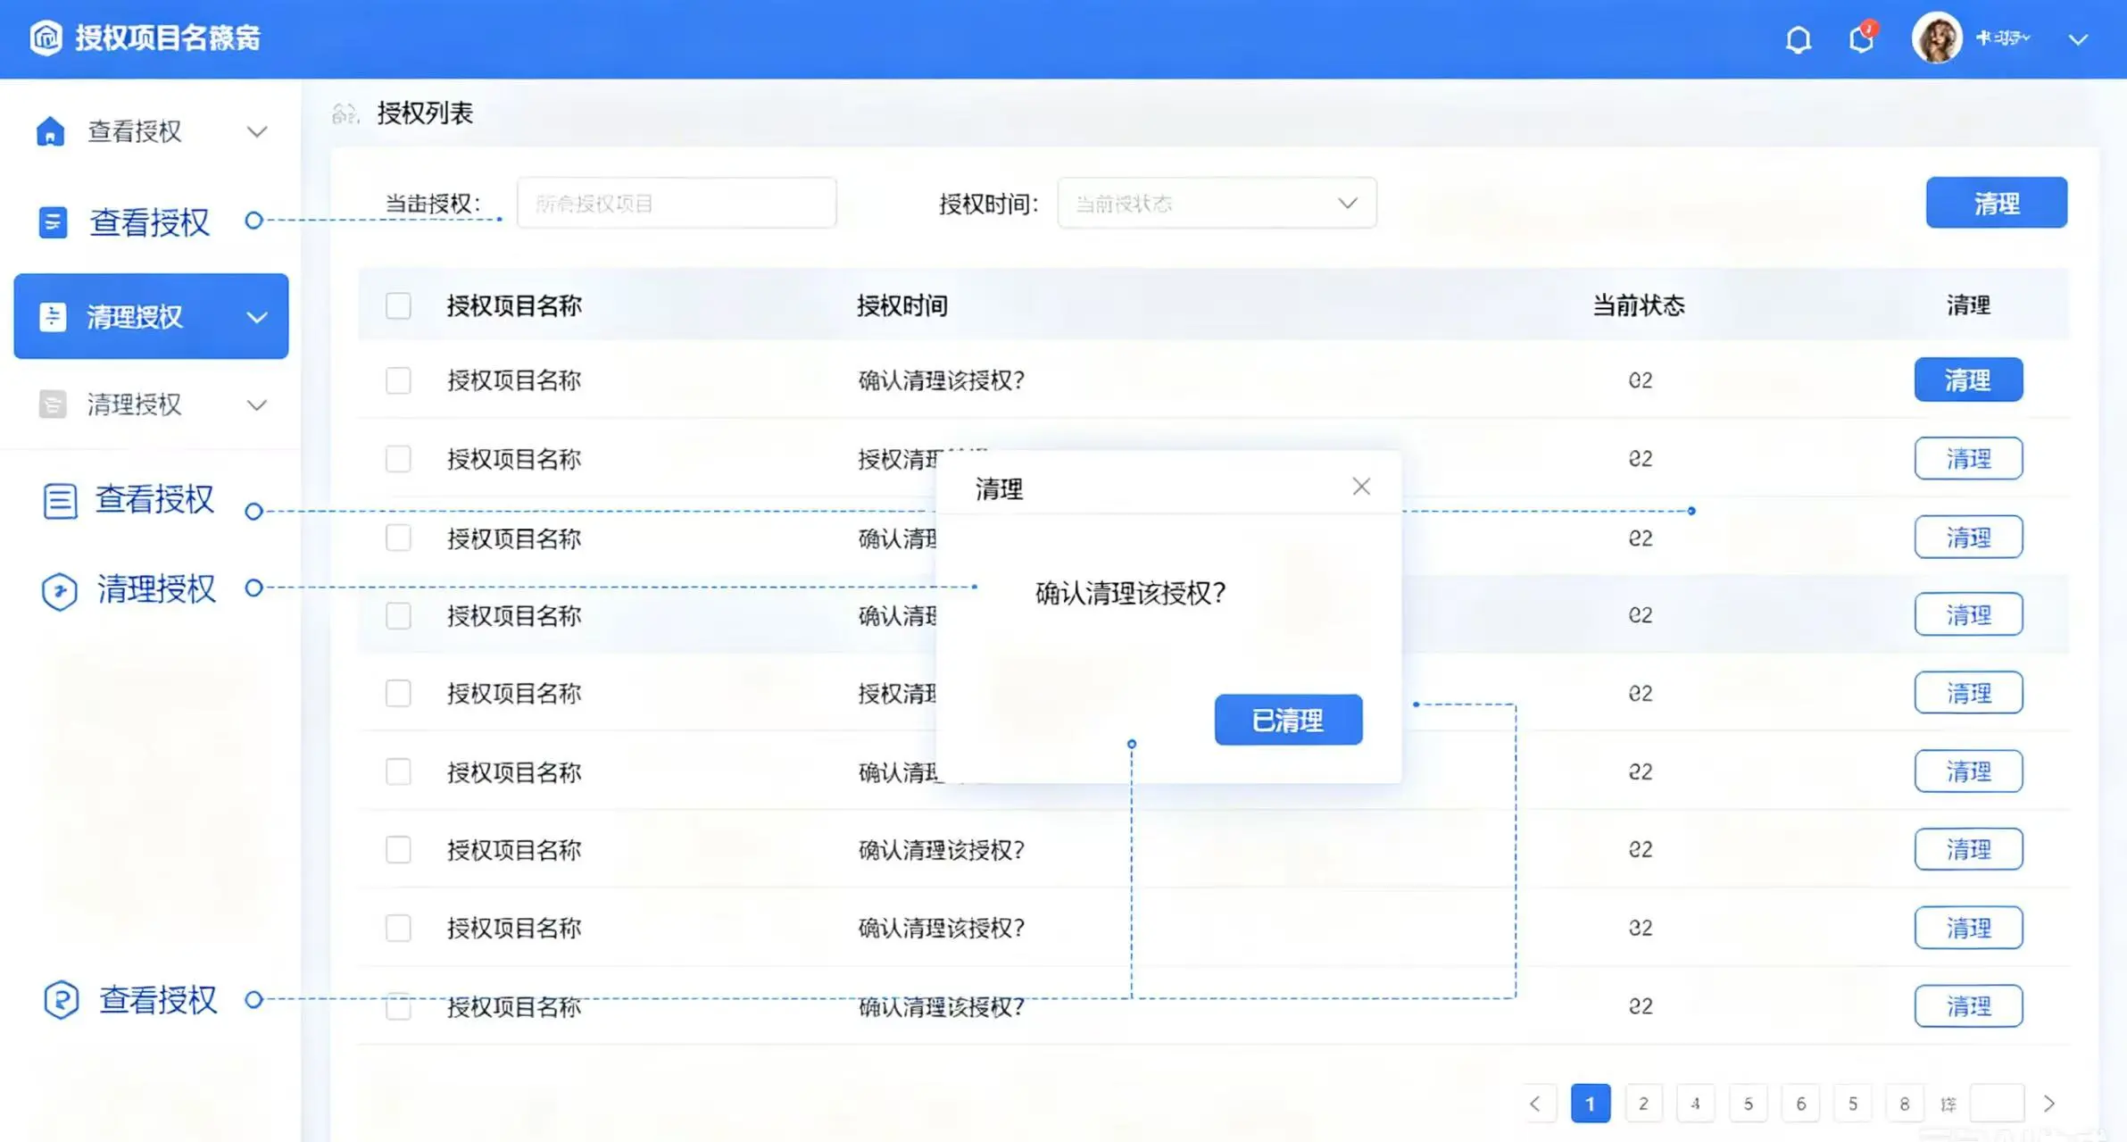Check the seventh row's checkbox

pyautogui.click(x=398, y=850)
